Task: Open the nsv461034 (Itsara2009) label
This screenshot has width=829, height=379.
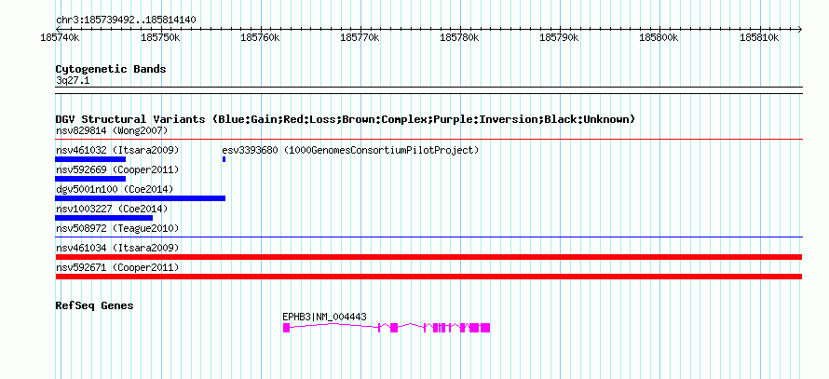Action: (117, 248)
